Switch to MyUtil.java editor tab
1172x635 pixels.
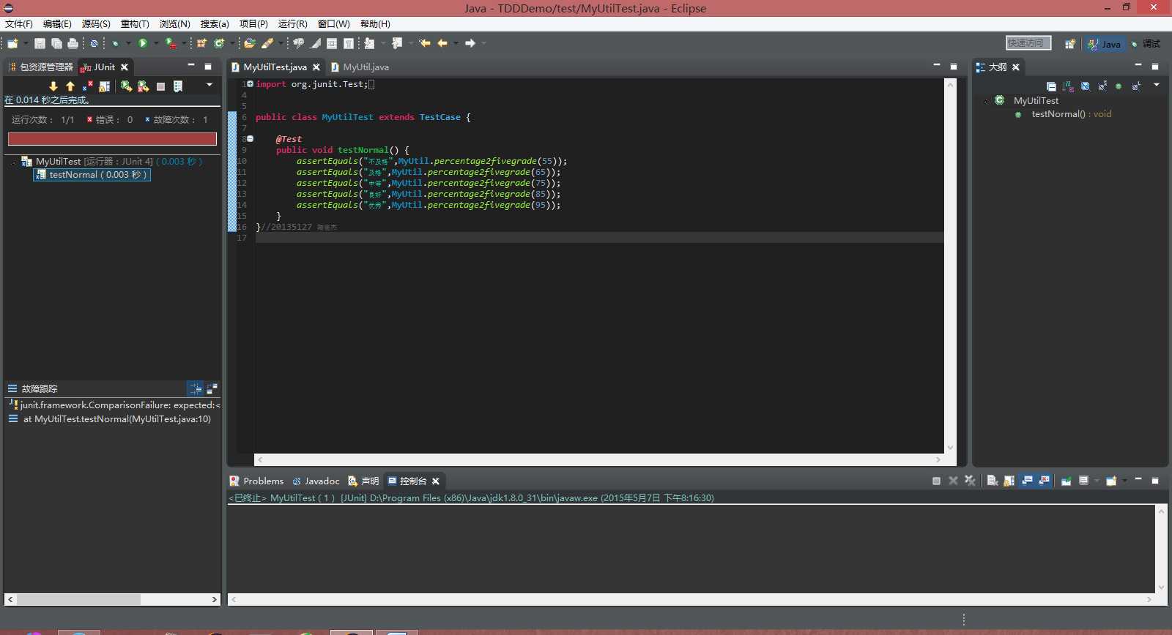point(360,67)
